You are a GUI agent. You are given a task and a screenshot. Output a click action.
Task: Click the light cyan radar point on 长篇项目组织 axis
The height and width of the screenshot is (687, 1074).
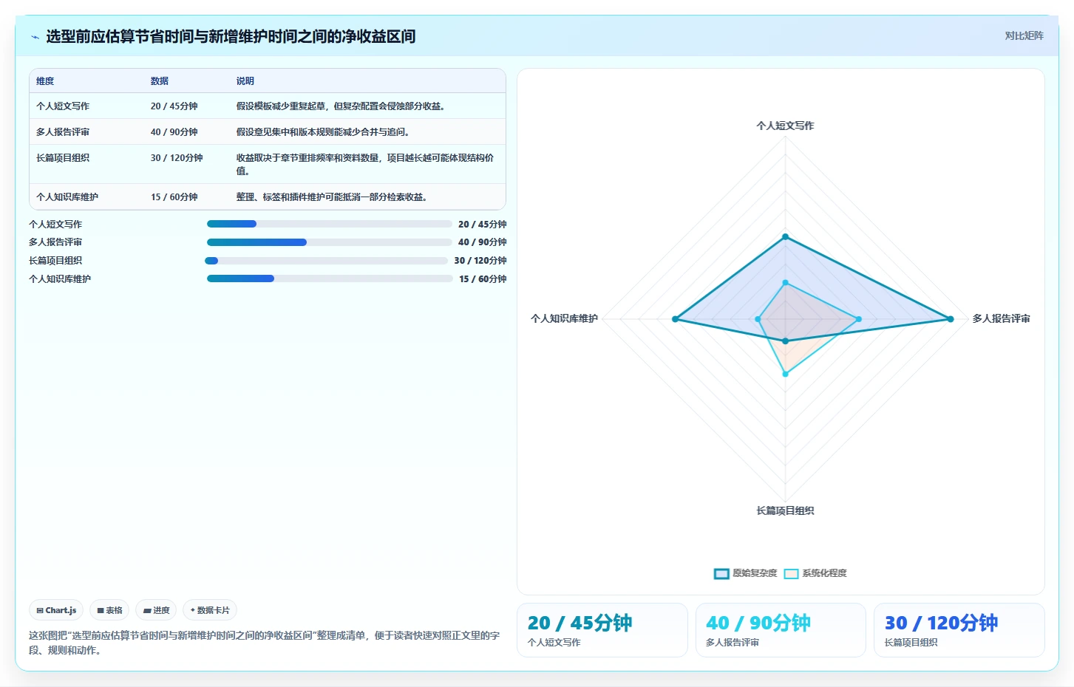coord(786,375)
